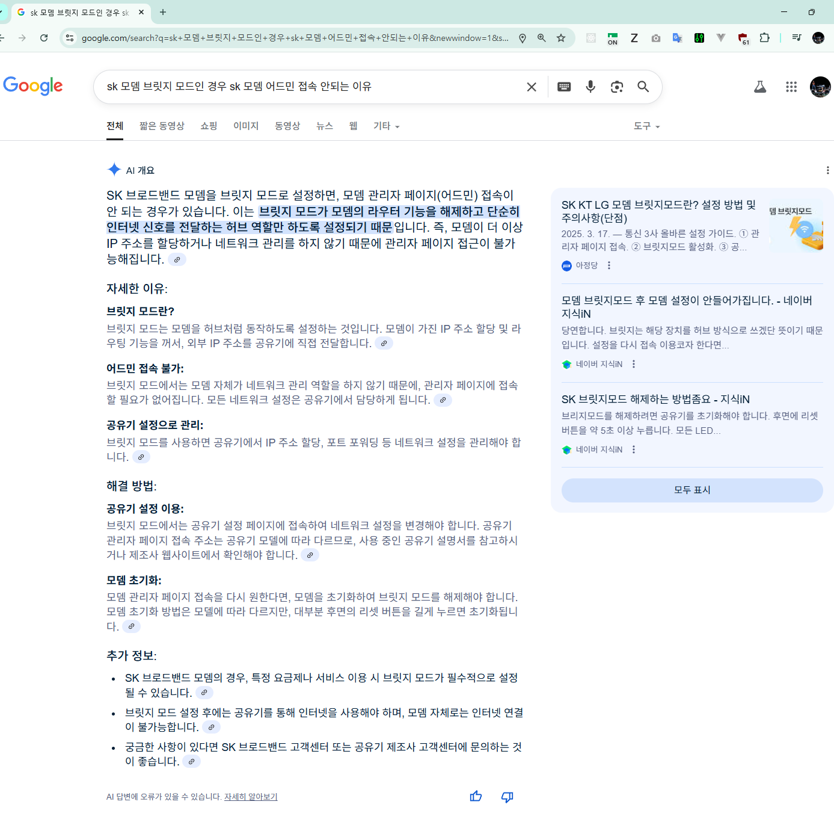Go forward with the browser forward arrow
Screen dimensions: 834x825
(22, 38)
